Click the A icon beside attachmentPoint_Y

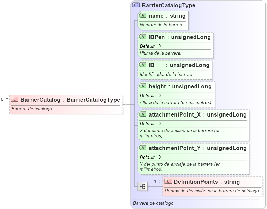coord(143,148)
